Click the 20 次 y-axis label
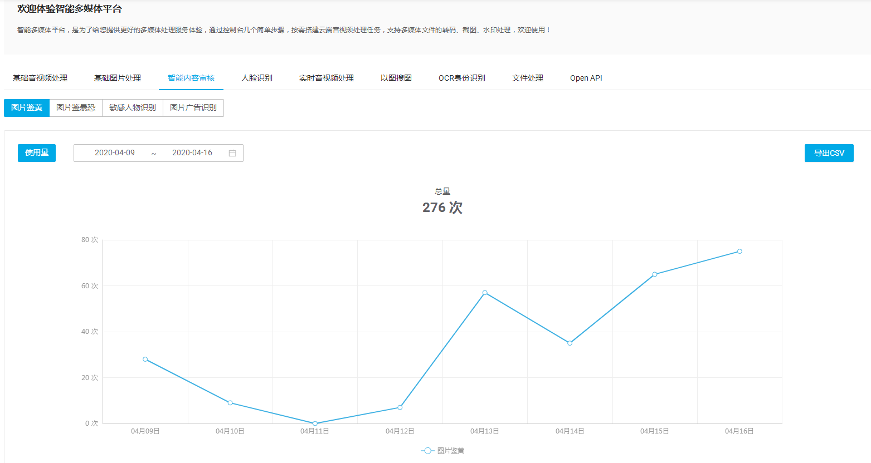Image resolution: width=871 pixels, height=463 pixels. pos(90,378)
